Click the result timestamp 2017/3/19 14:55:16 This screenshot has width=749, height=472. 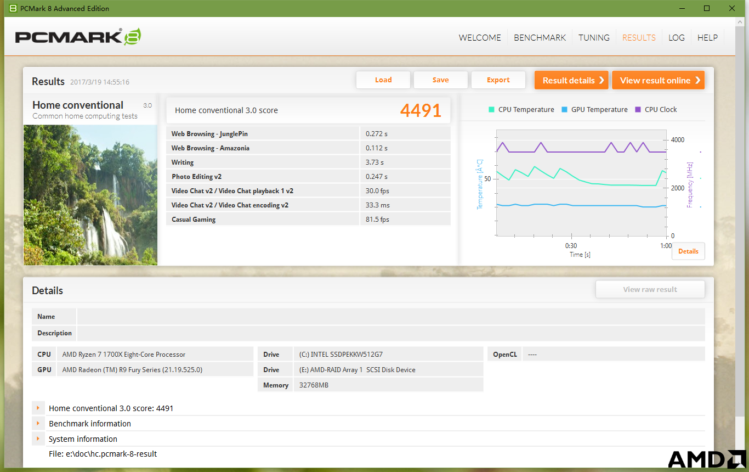[x=100, y=82]
